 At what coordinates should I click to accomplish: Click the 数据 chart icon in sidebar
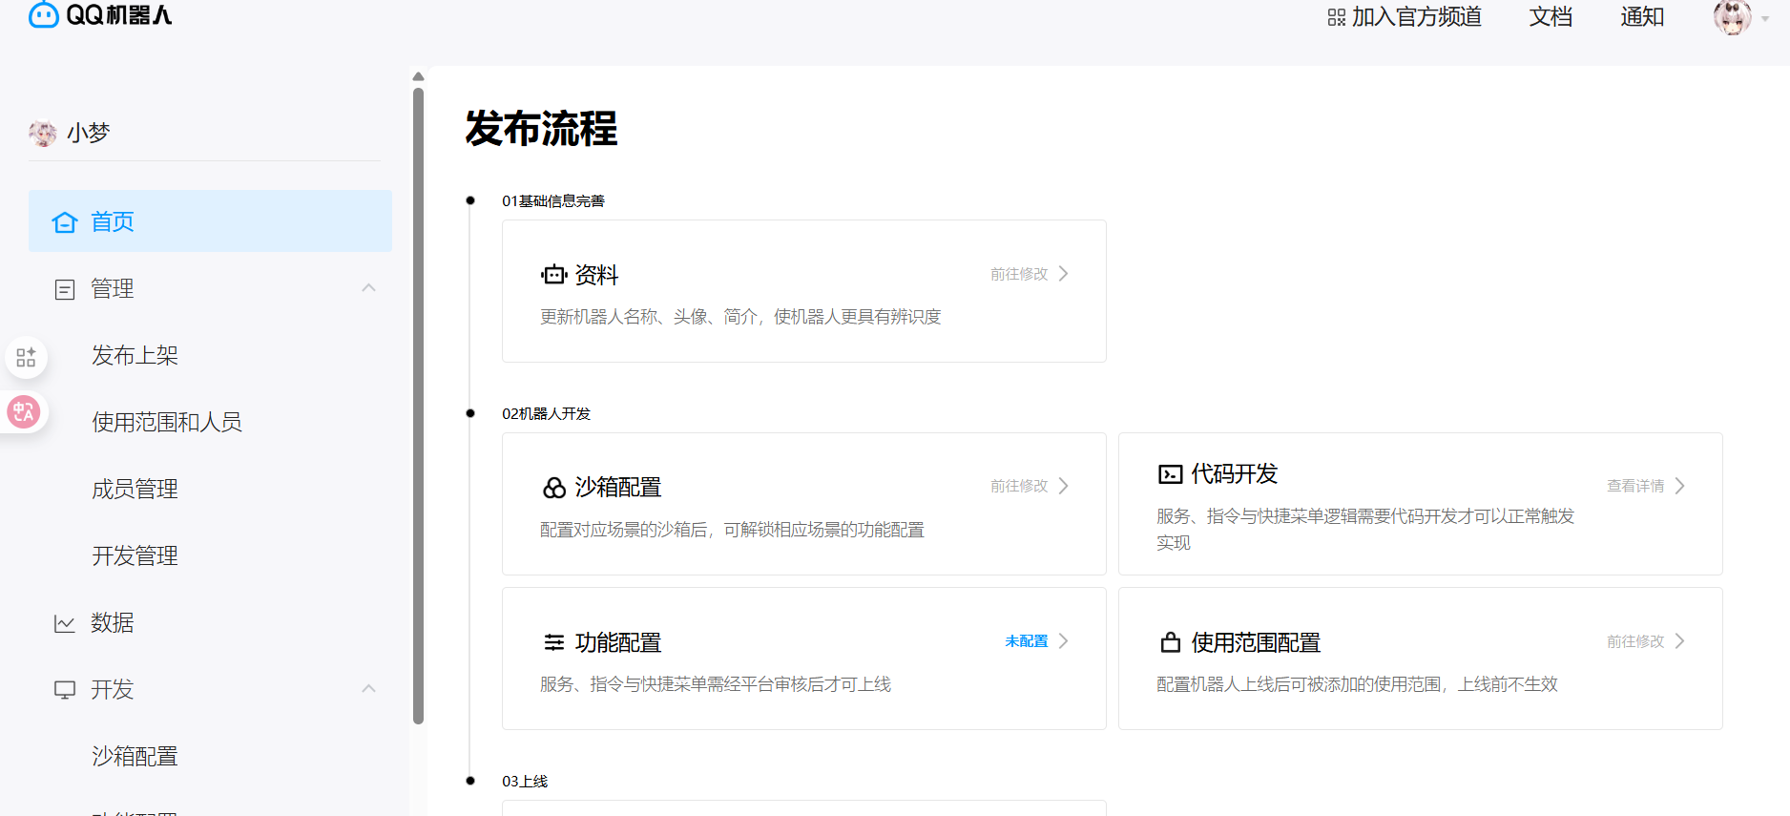click(x=65, y=623)
